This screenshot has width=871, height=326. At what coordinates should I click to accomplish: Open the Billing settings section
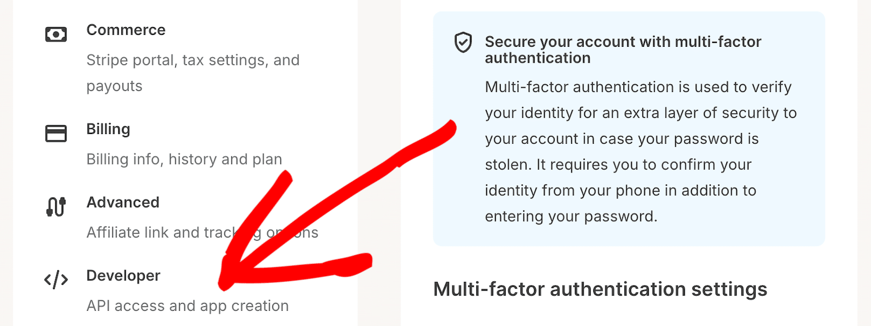point(108,129)
